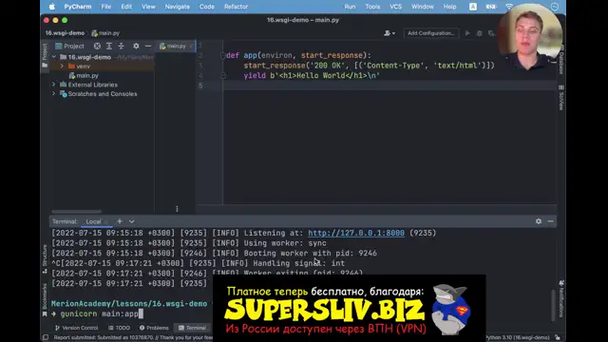Hide the Project tool window

148,47
